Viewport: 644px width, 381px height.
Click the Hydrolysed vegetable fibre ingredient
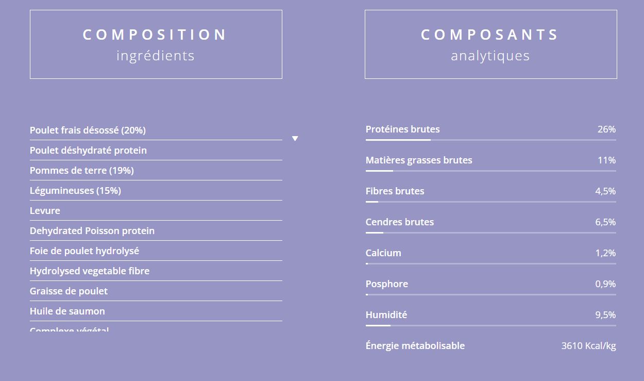(x=90, y=271)
